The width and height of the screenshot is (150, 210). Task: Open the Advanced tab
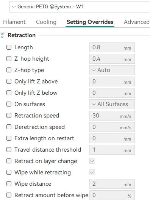click(137, 22)
